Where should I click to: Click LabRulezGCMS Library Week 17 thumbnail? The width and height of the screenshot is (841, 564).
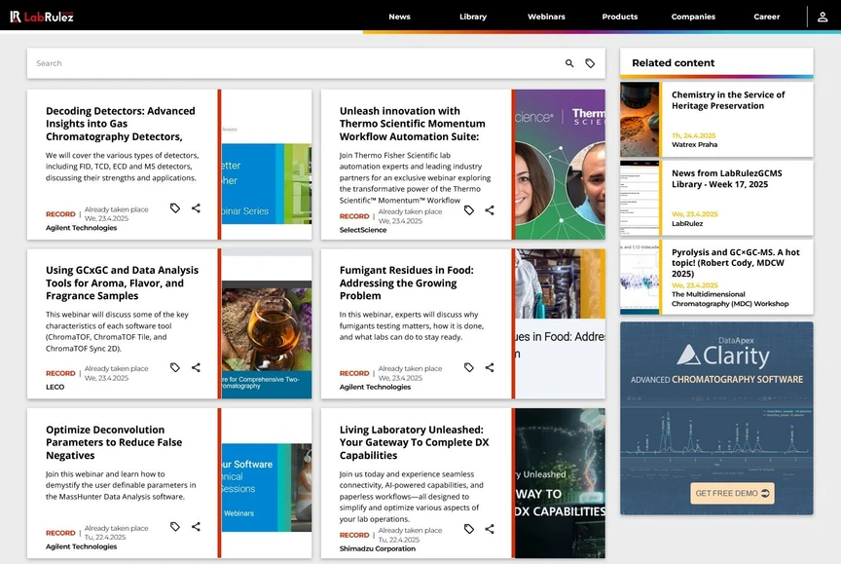click(640, 198)
